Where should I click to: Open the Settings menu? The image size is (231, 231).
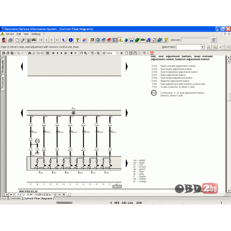coord(36,34)
